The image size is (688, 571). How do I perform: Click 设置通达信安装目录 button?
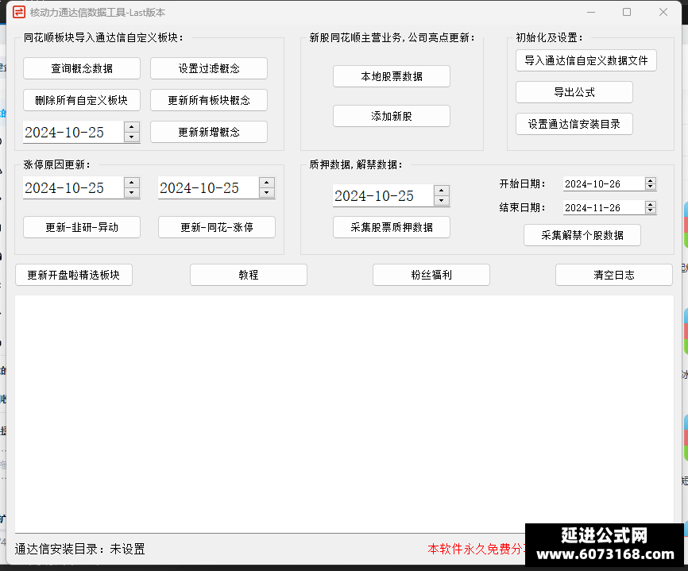(574, 124)
